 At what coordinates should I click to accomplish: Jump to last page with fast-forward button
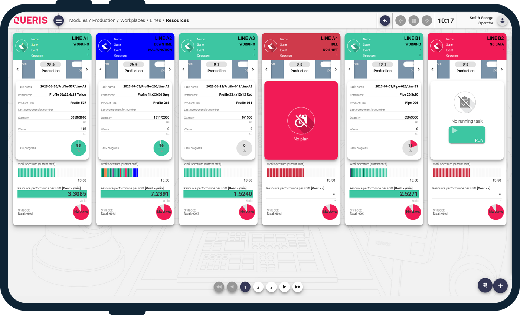point(297,287)
